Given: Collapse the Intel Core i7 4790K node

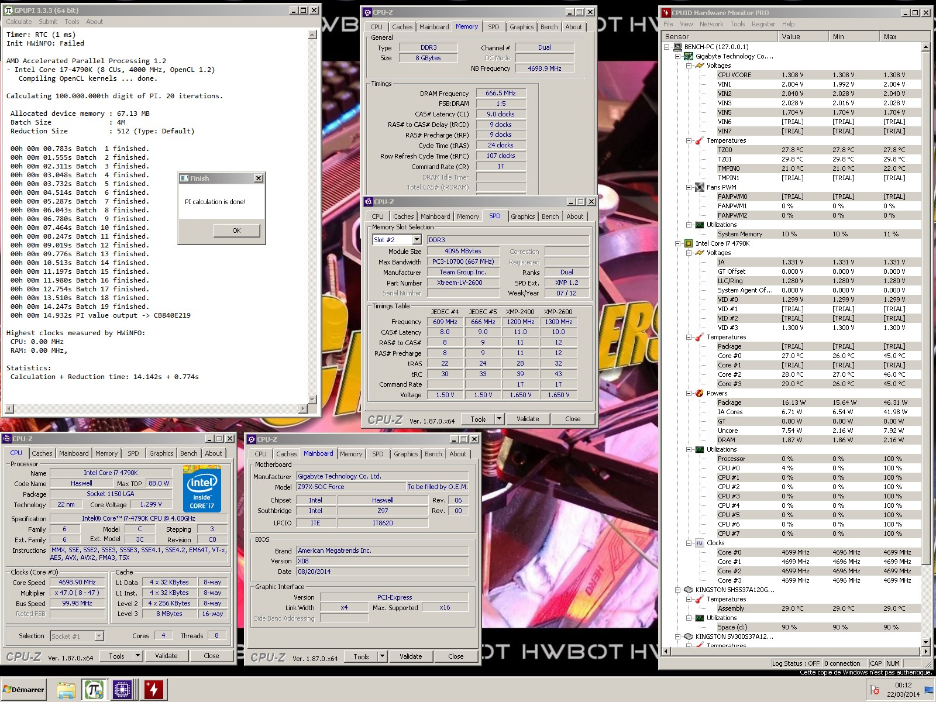Looking at the screenshot, I should coord(678,243).
